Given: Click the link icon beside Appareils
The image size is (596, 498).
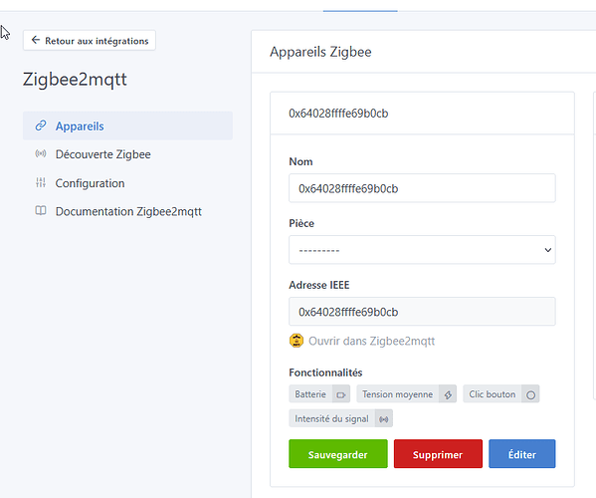Looking at the screenshot, I should click(x=41, y=125).
